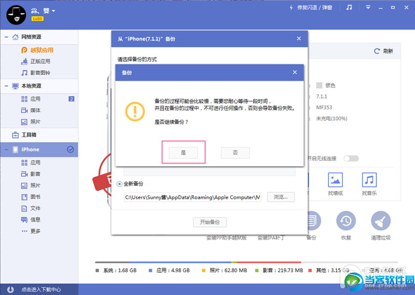The width and height of the screenshot is (415, 295).
Task: Click the user avatar with hat
Action: [x=16, y=15]
